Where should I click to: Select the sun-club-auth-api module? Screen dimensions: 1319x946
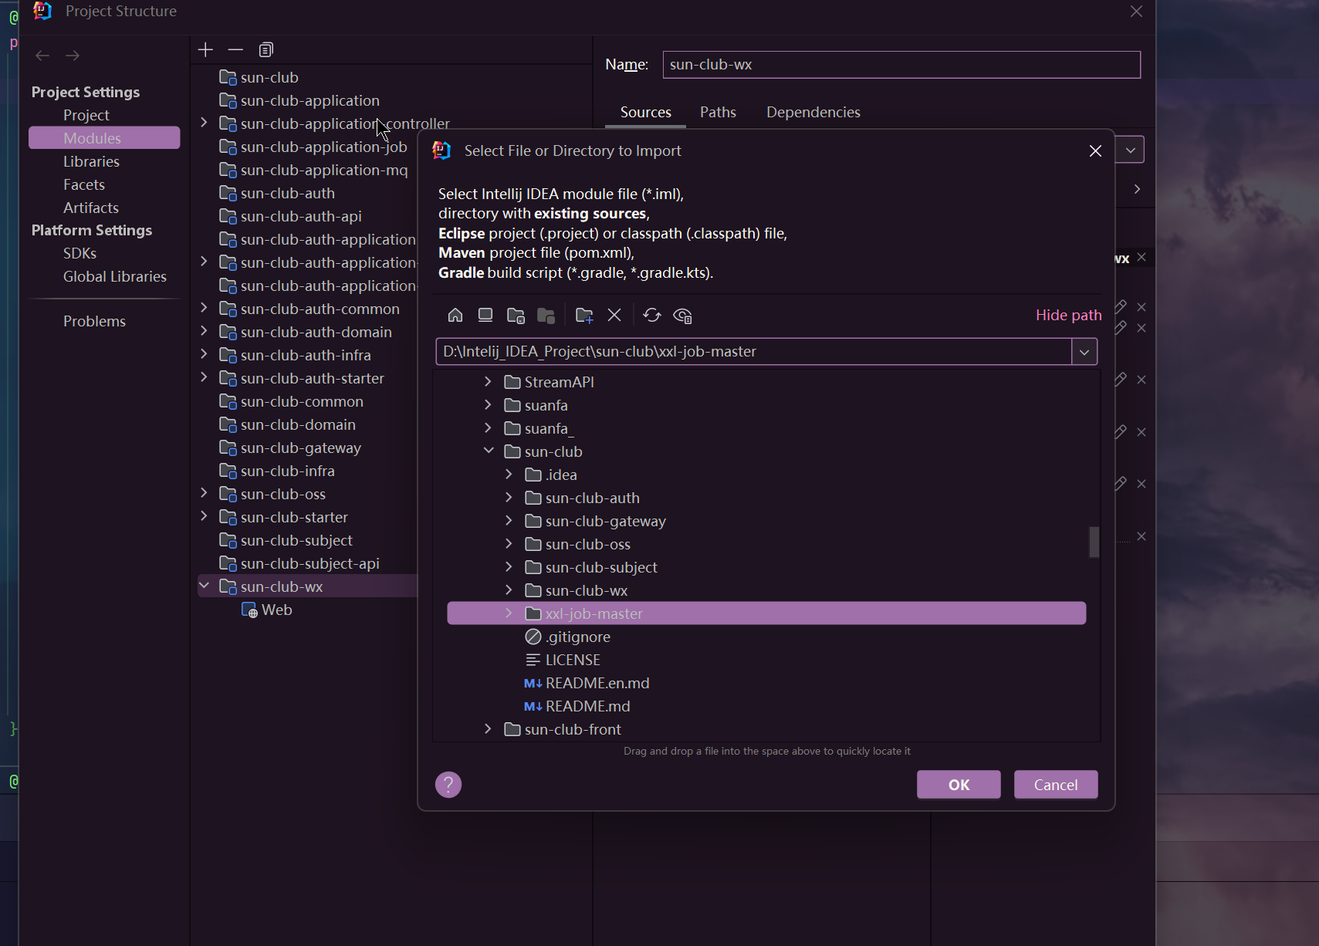click(x=301, y=216)
